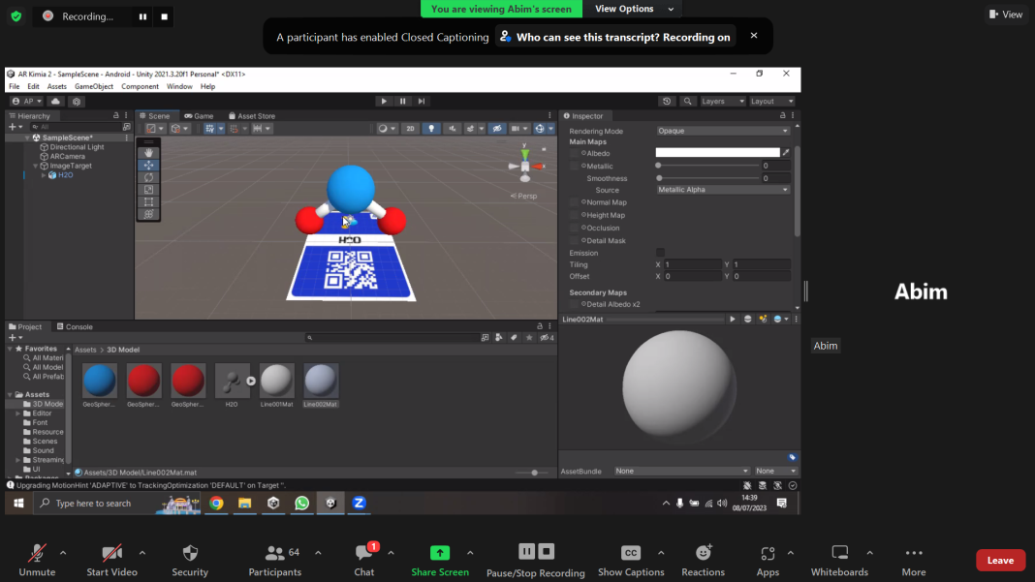Select the Transform tool in Scene toolbar

[x=148, y=214]
